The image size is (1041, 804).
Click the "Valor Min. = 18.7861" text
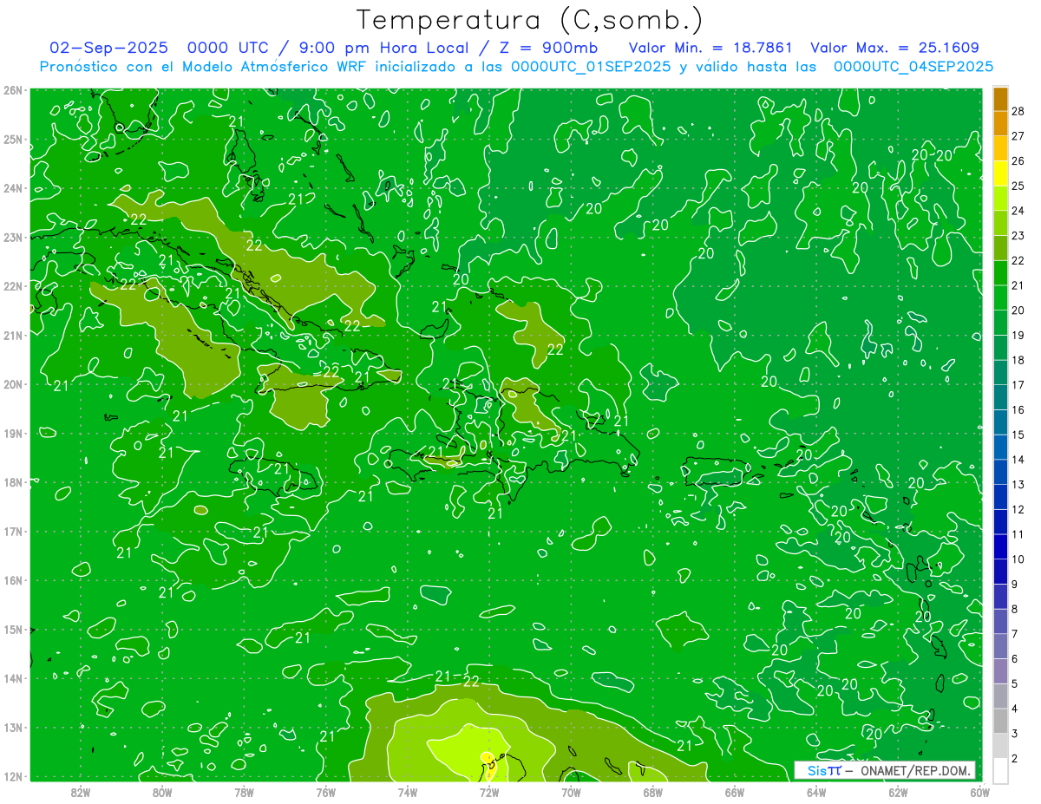coord(711,48)
